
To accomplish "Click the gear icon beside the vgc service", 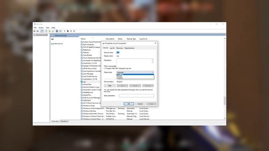I will (82, 82).
